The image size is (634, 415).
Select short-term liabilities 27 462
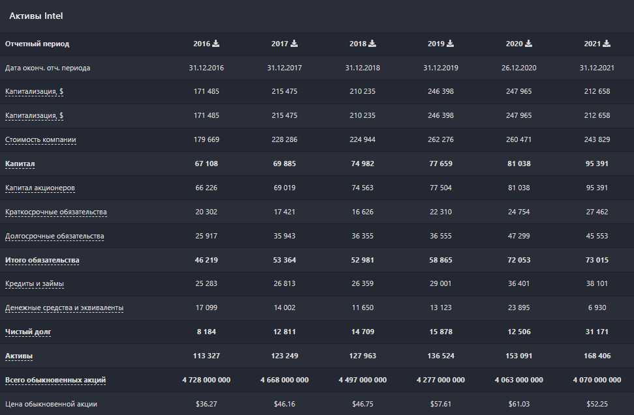click(597, 212)
